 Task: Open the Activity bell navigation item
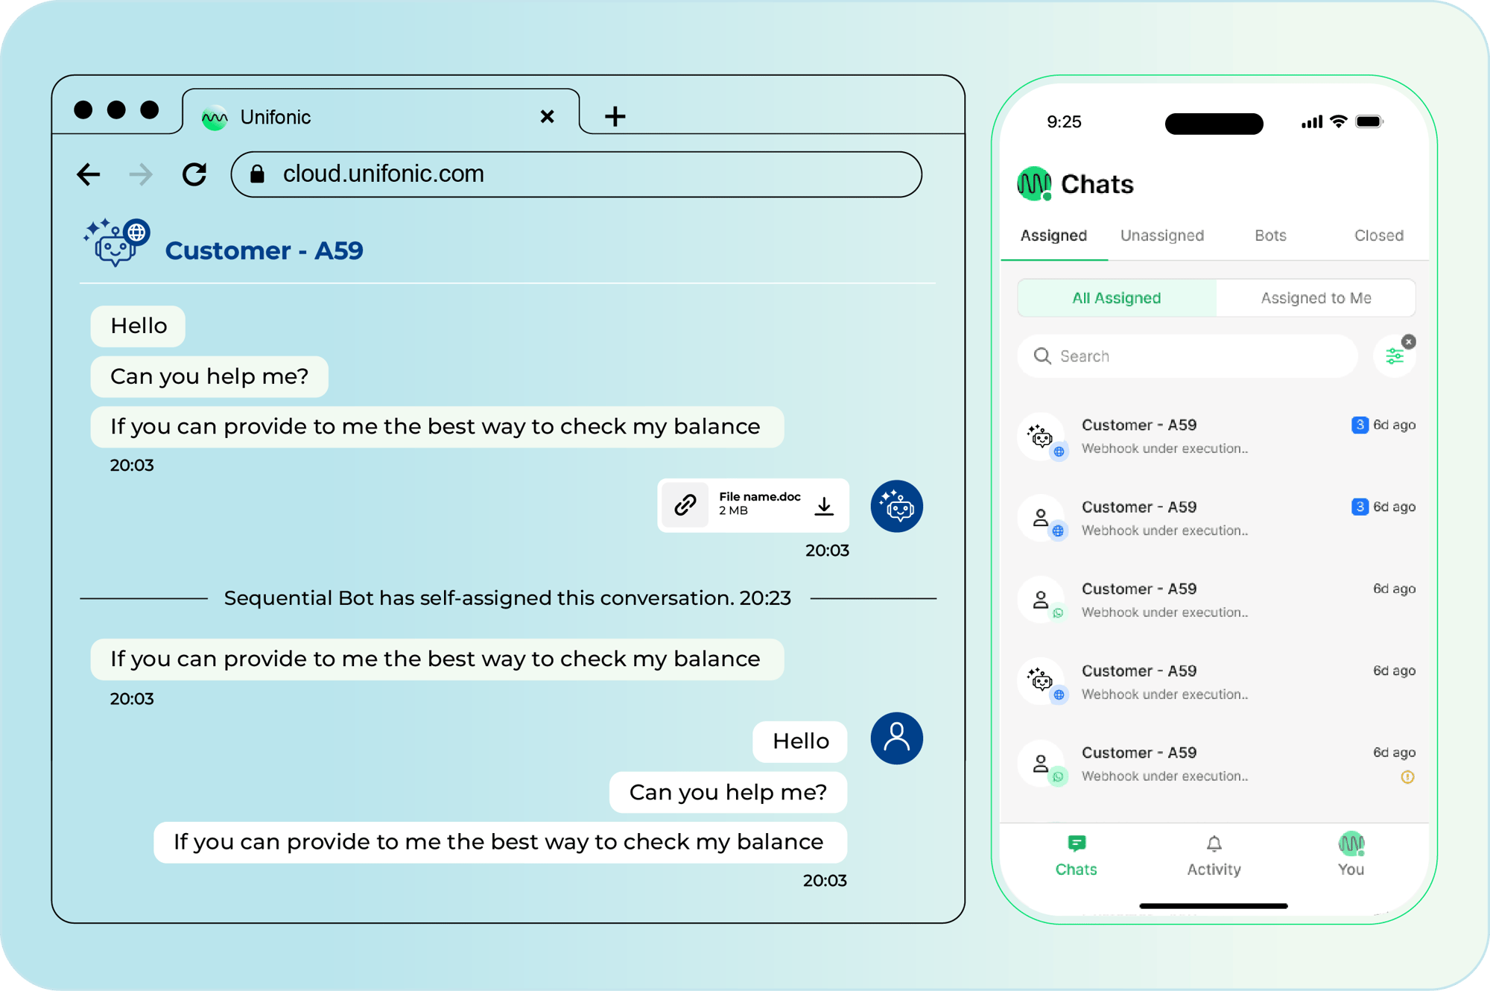click(1214, 855)
